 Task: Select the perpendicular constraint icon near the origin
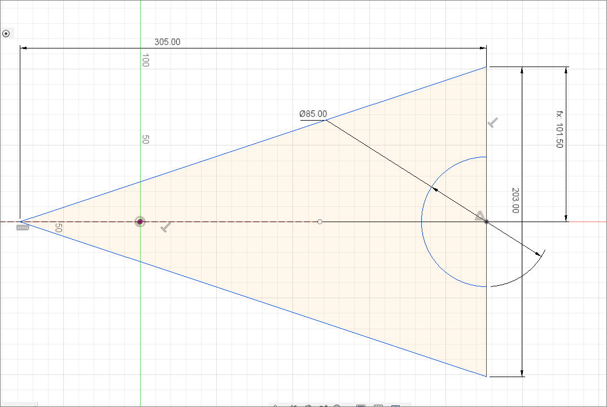tap(165, 227)
